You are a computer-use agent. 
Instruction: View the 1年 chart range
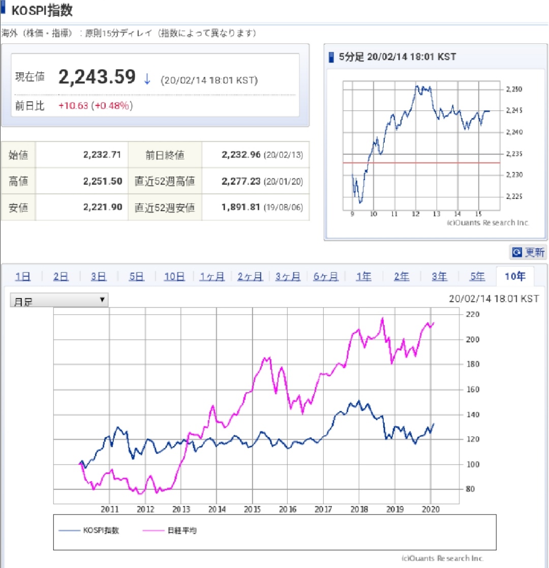click(363, 277)
